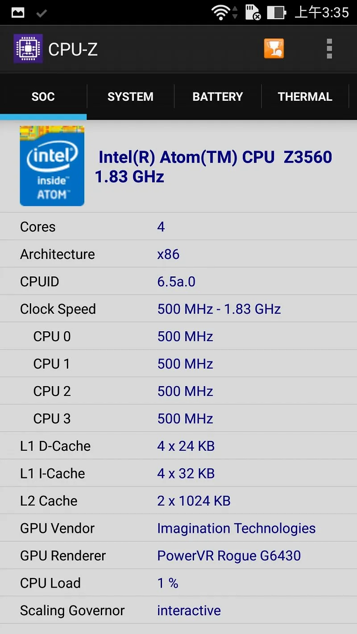This screenshot has height=634, width=357.
Task: Tap the L2 Cache row
Action: [x=178, y=501]
